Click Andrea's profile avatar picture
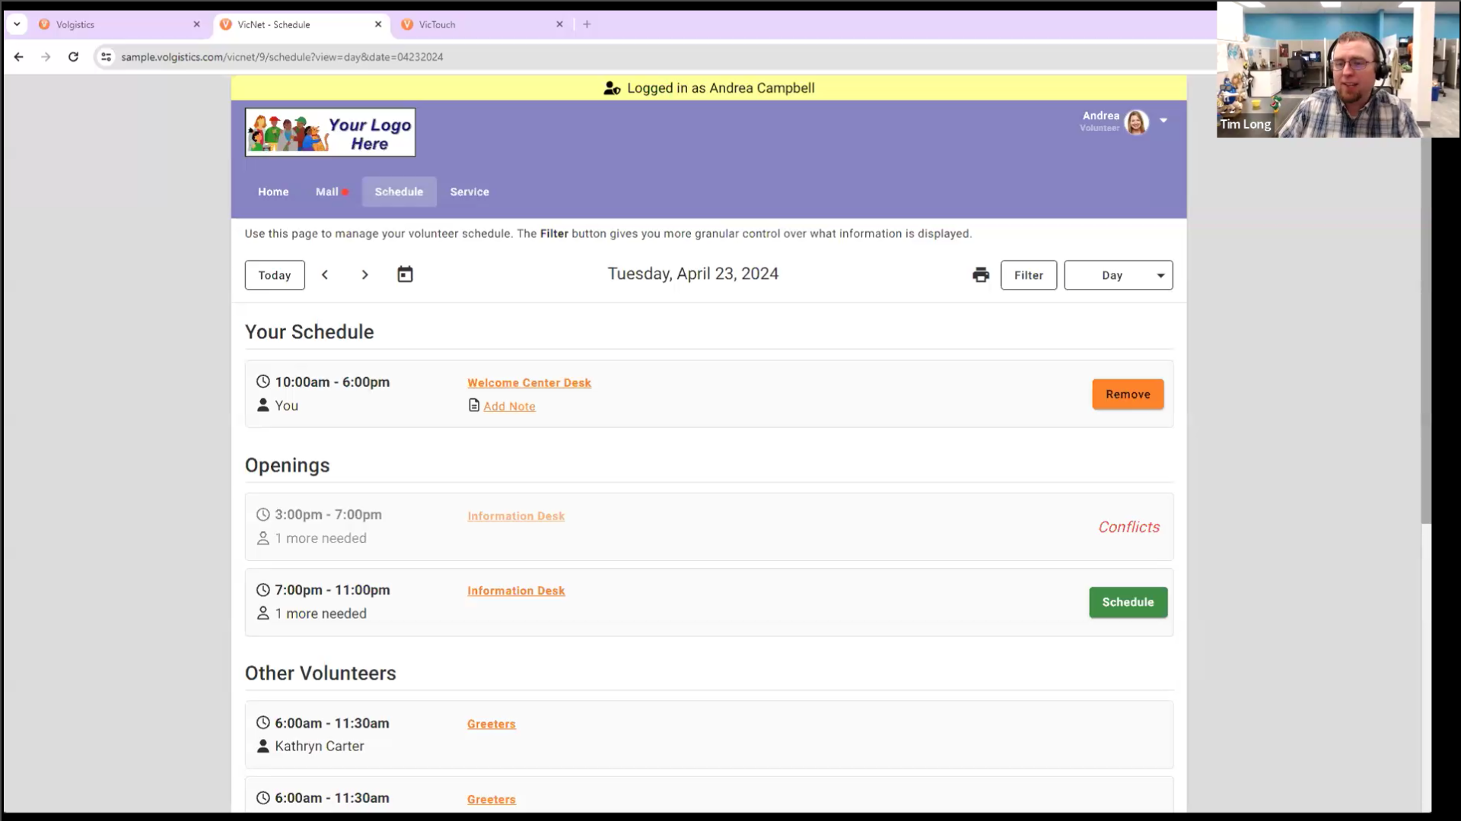The height and width of the screenshot is (821, 1461). point(1136,122)
